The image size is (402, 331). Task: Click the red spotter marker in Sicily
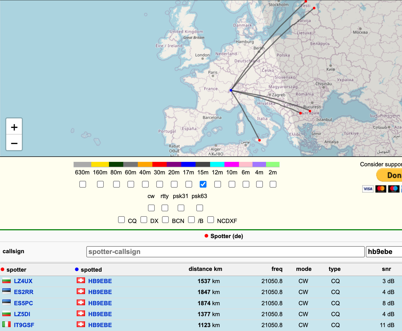tap(260, 140)
